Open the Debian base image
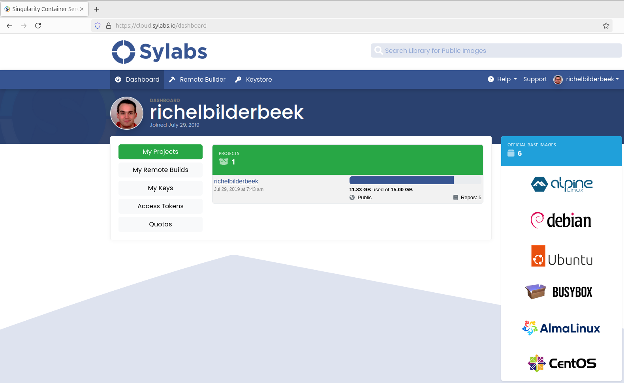624x383 pixels. pos(561,220)
